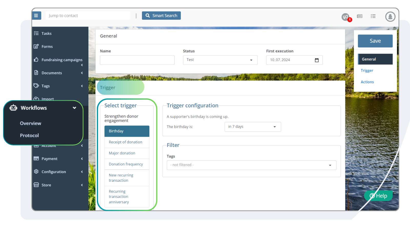The height and width of the screenshot is (230, 410).
Task: Select the Forms icon in the sidebar
Action: [36, 46]
